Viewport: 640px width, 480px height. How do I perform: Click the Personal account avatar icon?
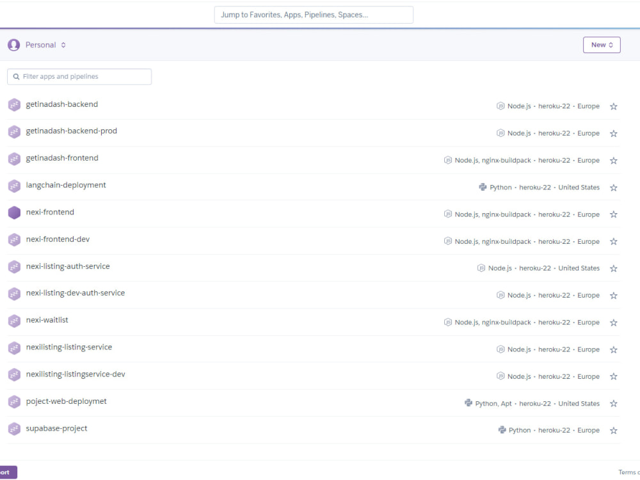(14, 45)
